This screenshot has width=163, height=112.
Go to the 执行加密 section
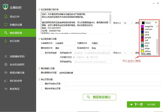tap(18, 41)
